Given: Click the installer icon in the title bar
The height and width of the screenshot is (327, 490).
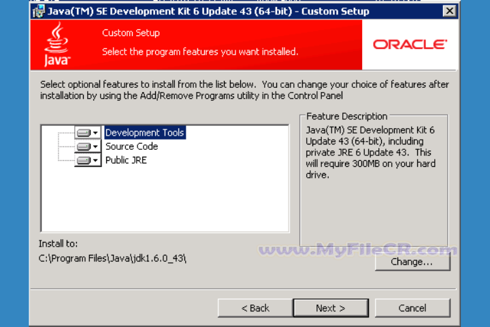Looking at the screenshot, I should click(39, 12).
